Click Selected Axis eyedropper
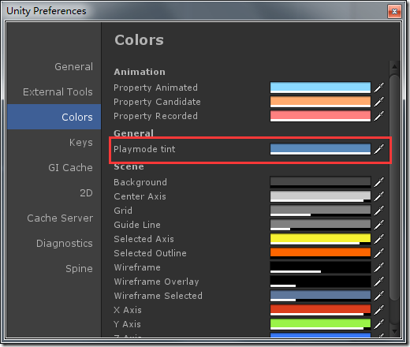This screenshot has height=347, width=410. click(x=379, y=239)
